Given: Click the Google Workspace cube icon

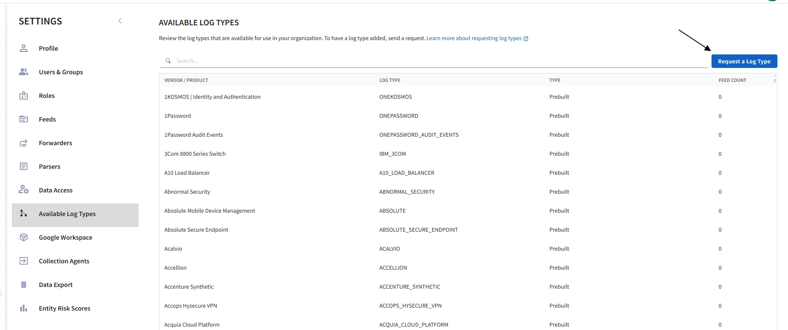Looking at the screenshot, I should 24,237.
